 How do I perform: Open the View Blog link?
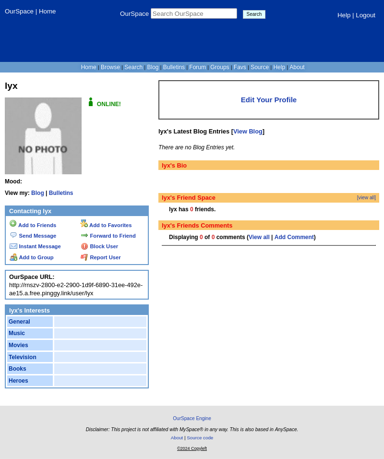click(248, 132)
